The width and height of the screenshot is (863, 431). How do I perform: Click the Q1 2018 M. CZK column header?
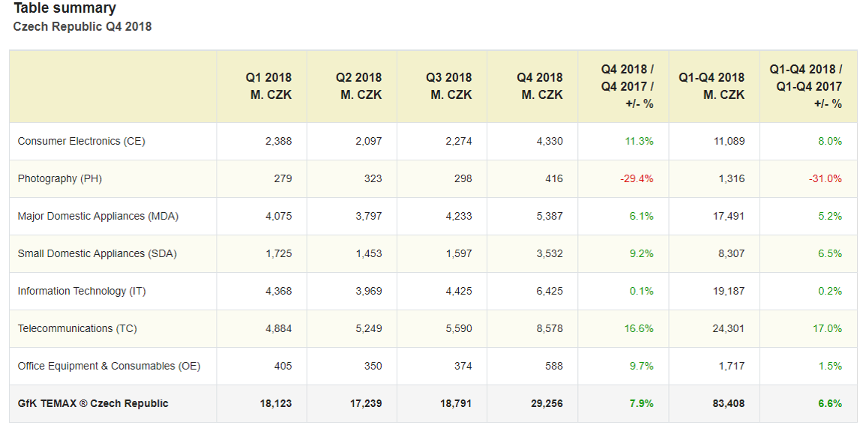click(x=268, y=86)
